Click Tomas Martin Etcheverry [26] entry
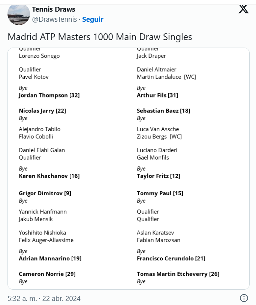 click(178, 274)
